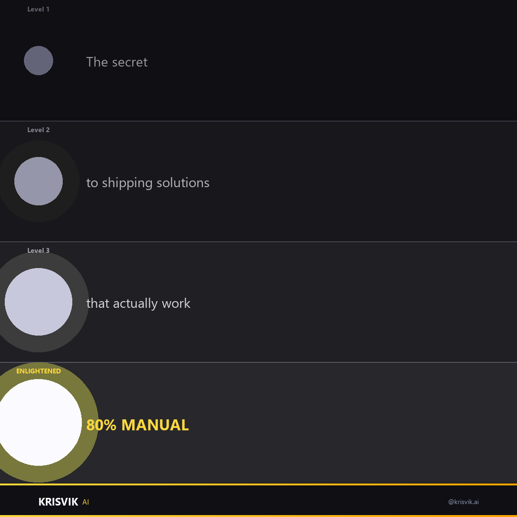Click the dark halo ring around the Level 3 circle
Image resolution: width=517 pixels, height=517 pixels.
80,302
